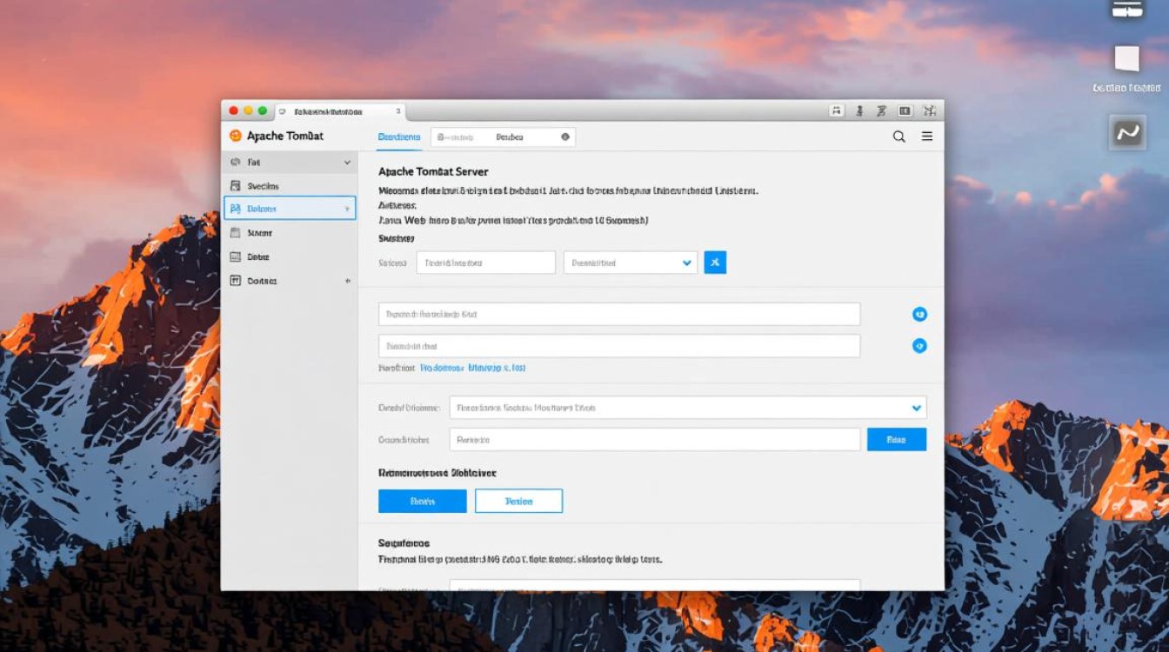The width and height of the screenshot is (1169, 652).
Task: Open the hamburger menu icon in the header
Action: pyautogui.click(x=927, y=136)
